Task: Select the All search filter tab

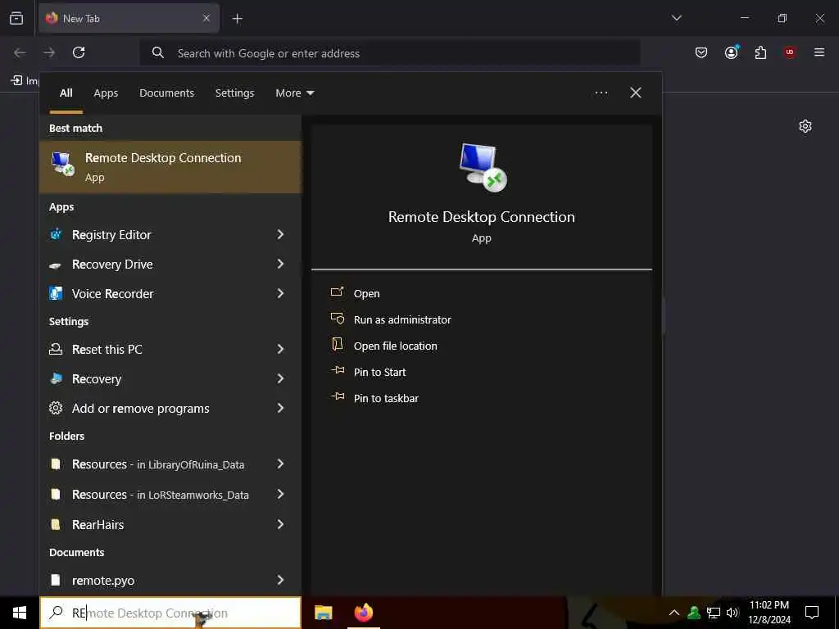Action: coord(66,93)
